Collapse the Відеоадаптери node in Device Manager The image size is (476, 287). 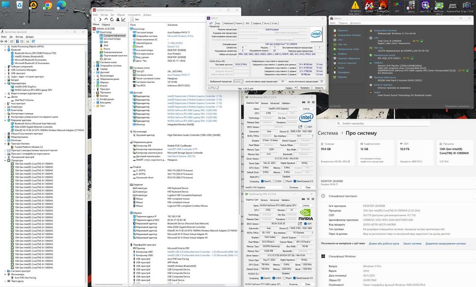coord(5,83)
